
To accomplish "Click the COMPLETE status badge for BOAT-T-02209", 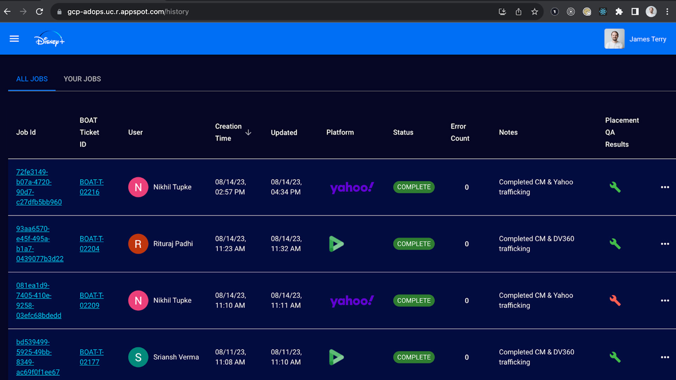I will pos(414,300).
